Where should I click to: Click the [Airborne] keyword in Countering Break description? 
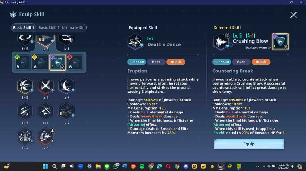[x=221, y=125]
